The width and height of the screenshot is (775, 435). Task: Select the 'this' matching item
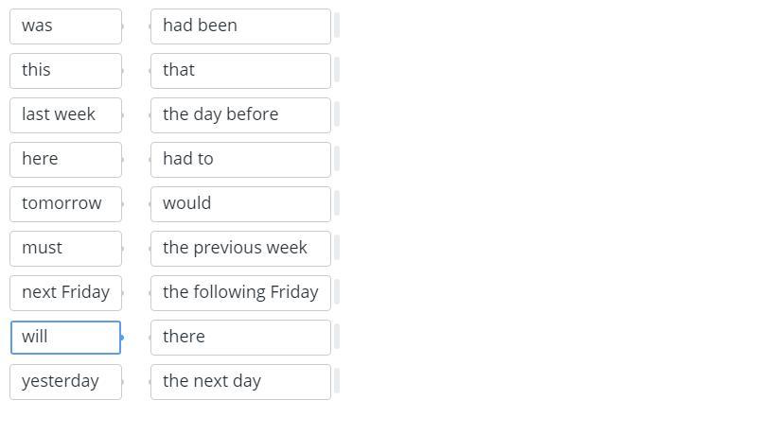click(65, 71)
